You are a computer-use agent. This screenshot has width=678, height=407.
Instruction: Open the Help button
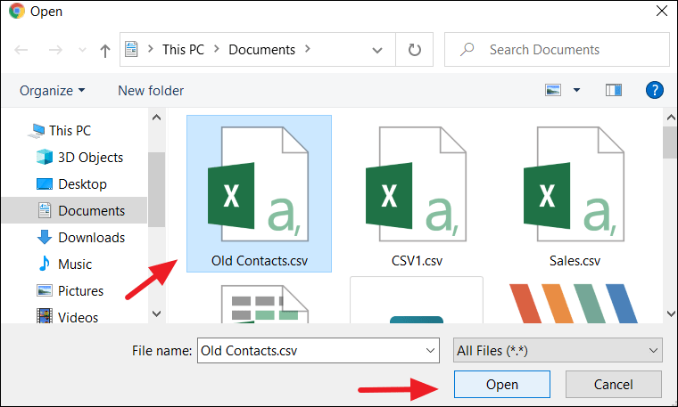[655, 90]
